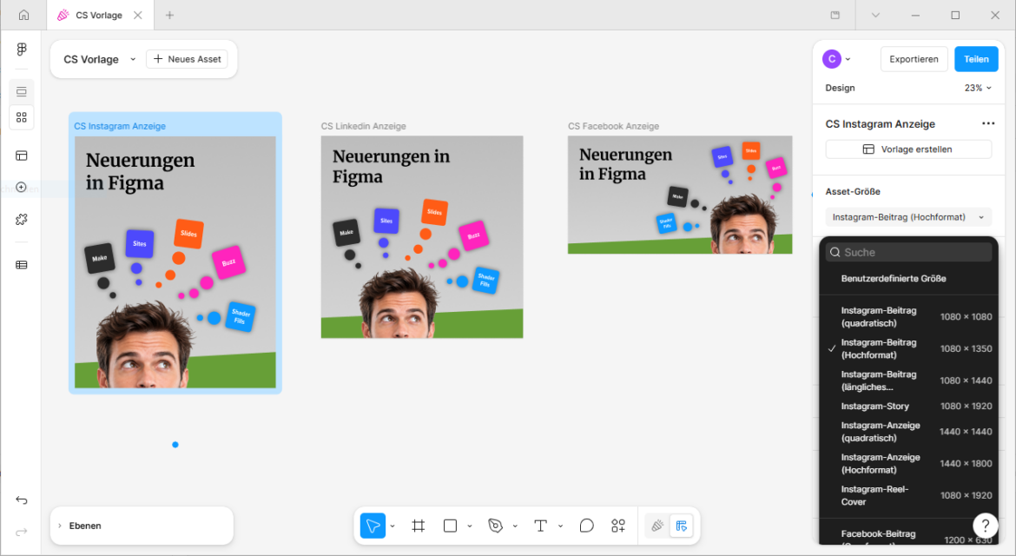This screenshot has height=556, width=1016.
Task: Open the more options ellipsis for CS Instagram Anzeige
Action: click(988, 123)
